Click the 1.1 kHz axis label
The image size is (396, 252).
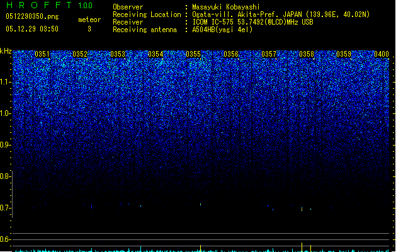(5, 82)
